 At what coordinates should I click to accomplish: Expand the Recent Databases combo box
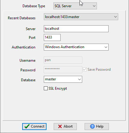pos(81,17)
